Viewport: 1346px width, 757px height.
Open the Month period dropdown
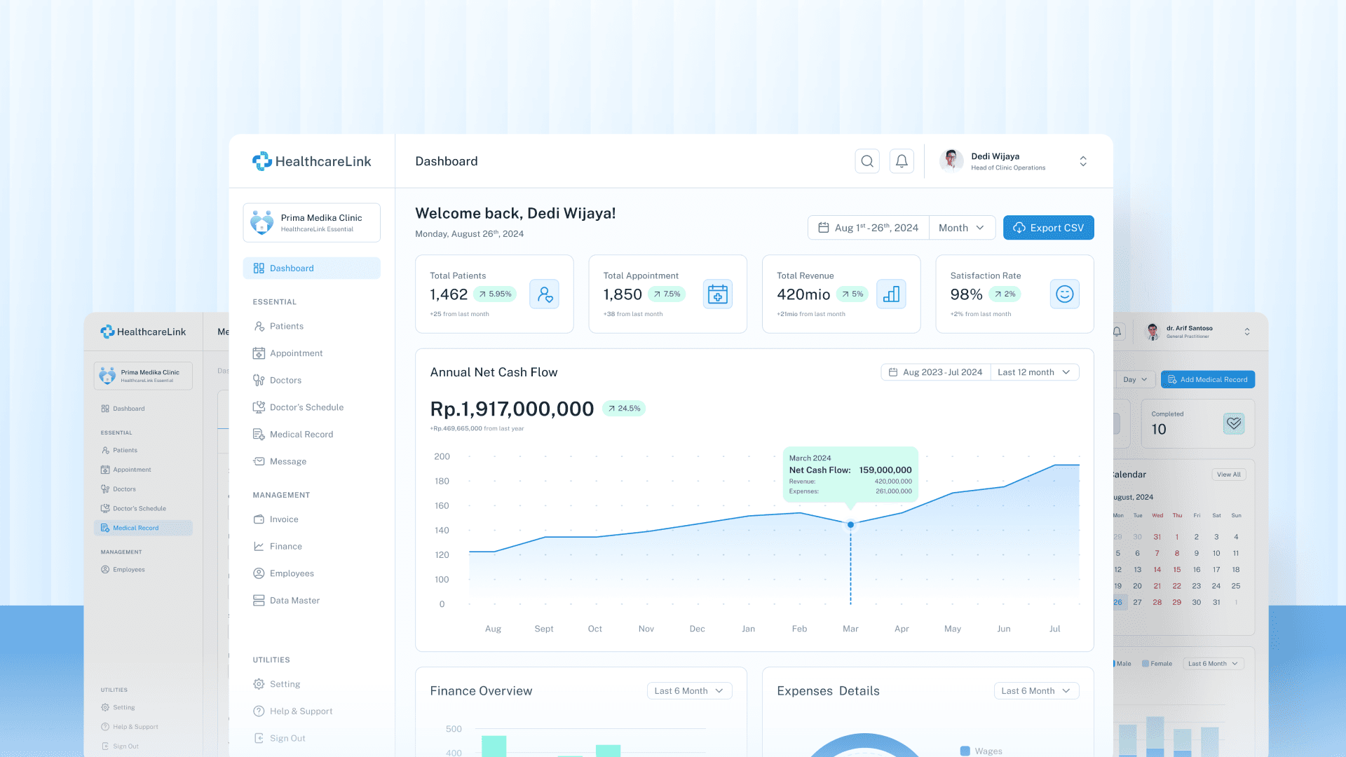[x=961, y=228]
